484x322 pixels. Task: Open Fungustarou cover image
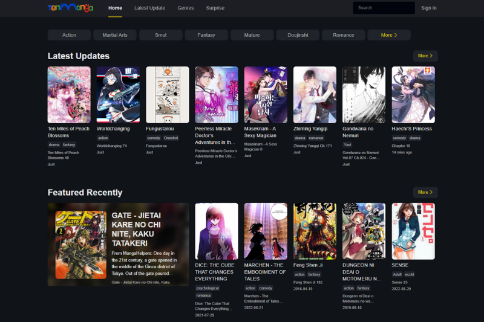click(168, 95)
